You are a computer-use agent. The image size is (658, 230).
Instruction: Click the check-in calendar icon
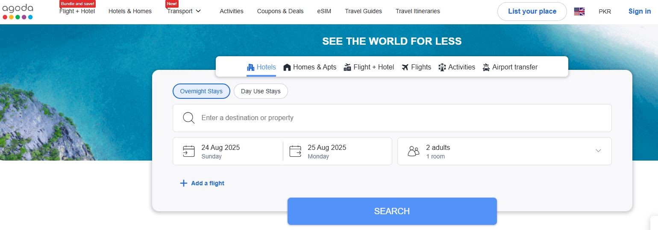(188, 151)
